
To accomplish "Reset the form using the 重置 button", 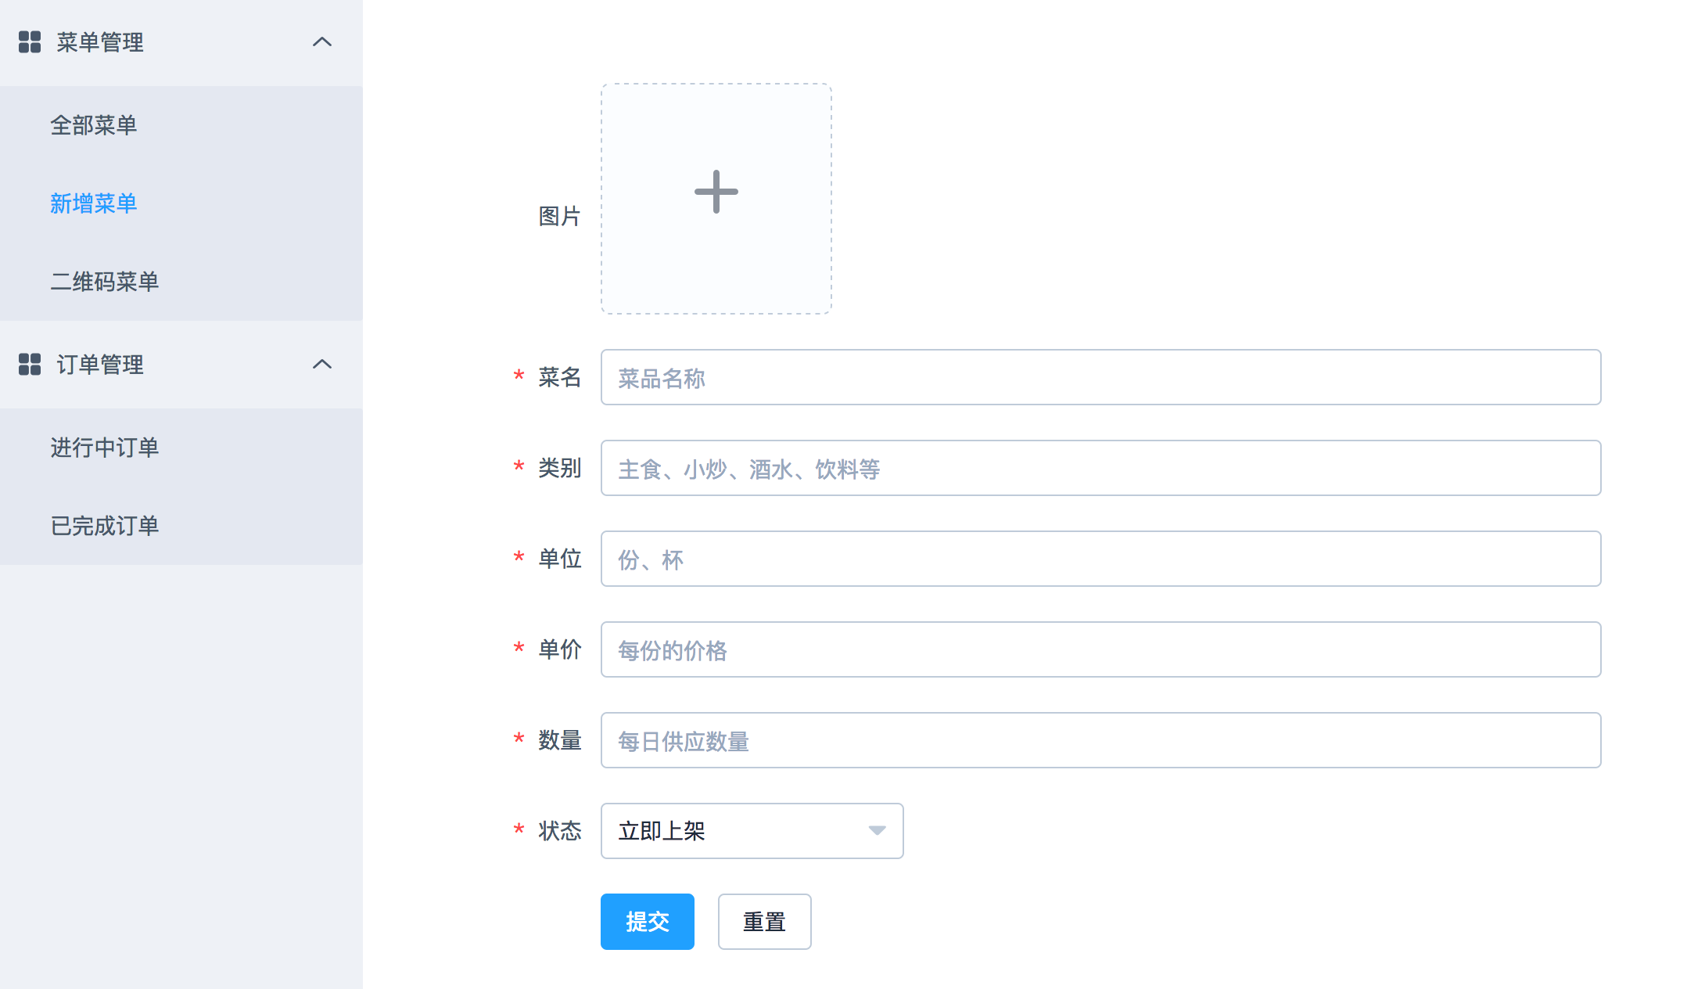I will (x=764, y=922).
